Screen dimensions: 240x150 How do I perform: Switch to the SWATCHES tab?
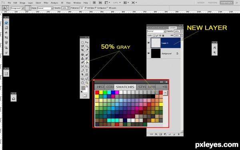coord(125,87)
